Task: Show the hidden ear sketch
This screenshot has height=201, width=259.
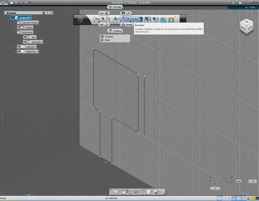Action: click(25, 37)
